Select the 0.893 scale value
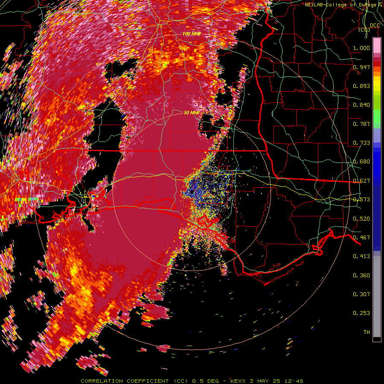This screenshot has height=384, width=384. click(361, 86)
